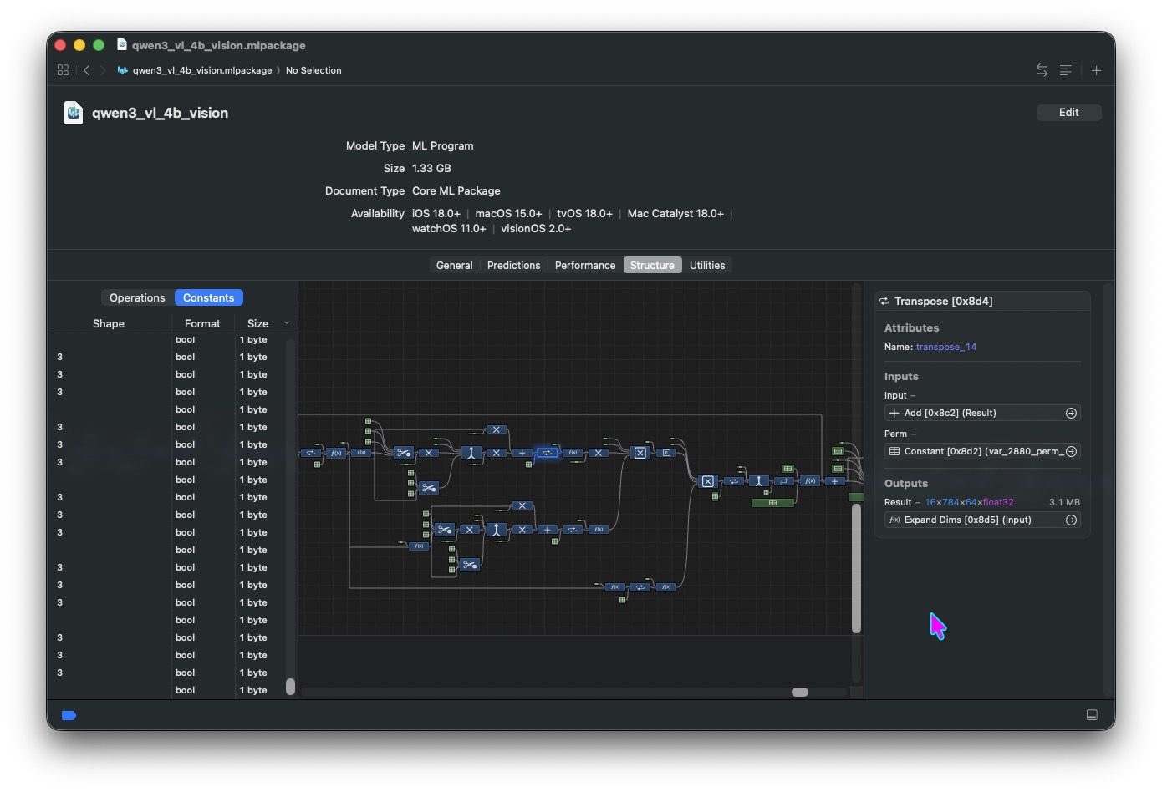Switch to the Performance tab
This screenshot has height=792, width=1162.
[x=584, y=265]
